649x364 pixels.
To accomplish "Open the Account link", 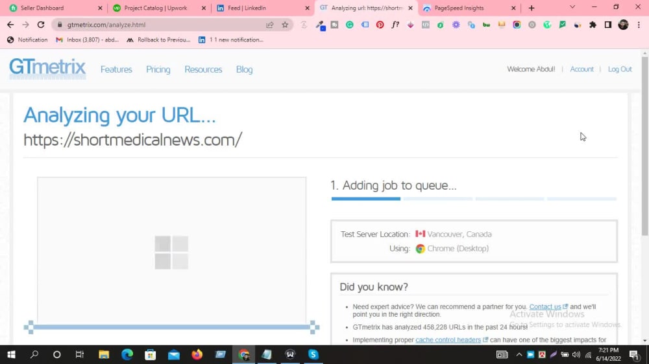I will pyautogui.click(x=582, y=69).
